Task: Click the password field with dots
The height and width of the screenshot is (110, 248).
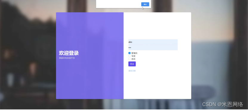Action: [153, 48]
